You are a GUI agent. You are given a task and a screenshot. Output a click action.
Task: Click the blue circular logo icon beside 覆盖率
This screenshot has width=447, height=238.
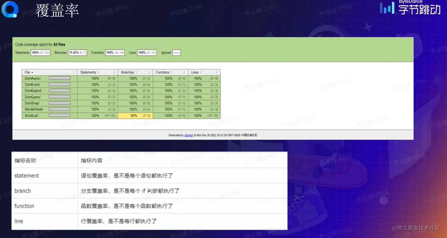pyautogui.click(x=10, y=9)
